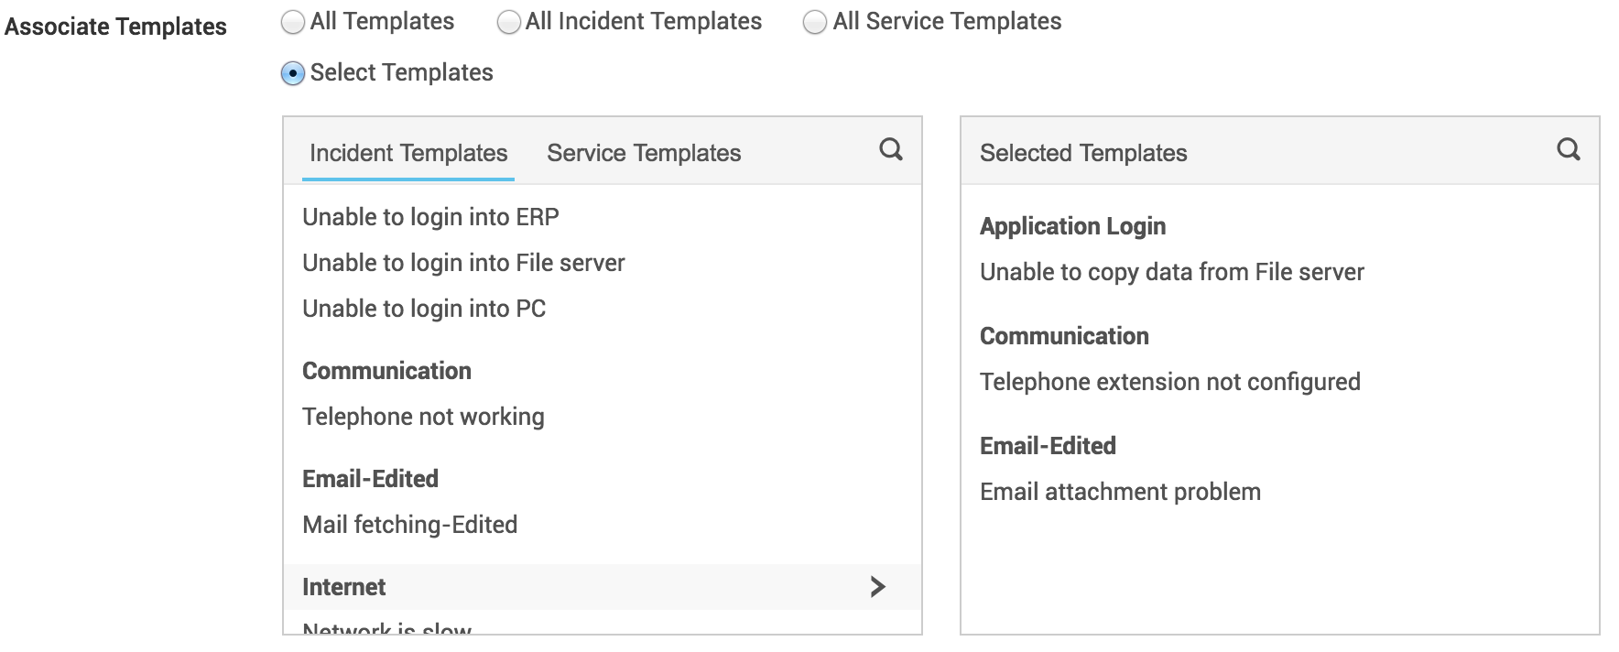Choose All Service Templates option
1619x652 pixels.
[814, 23]
